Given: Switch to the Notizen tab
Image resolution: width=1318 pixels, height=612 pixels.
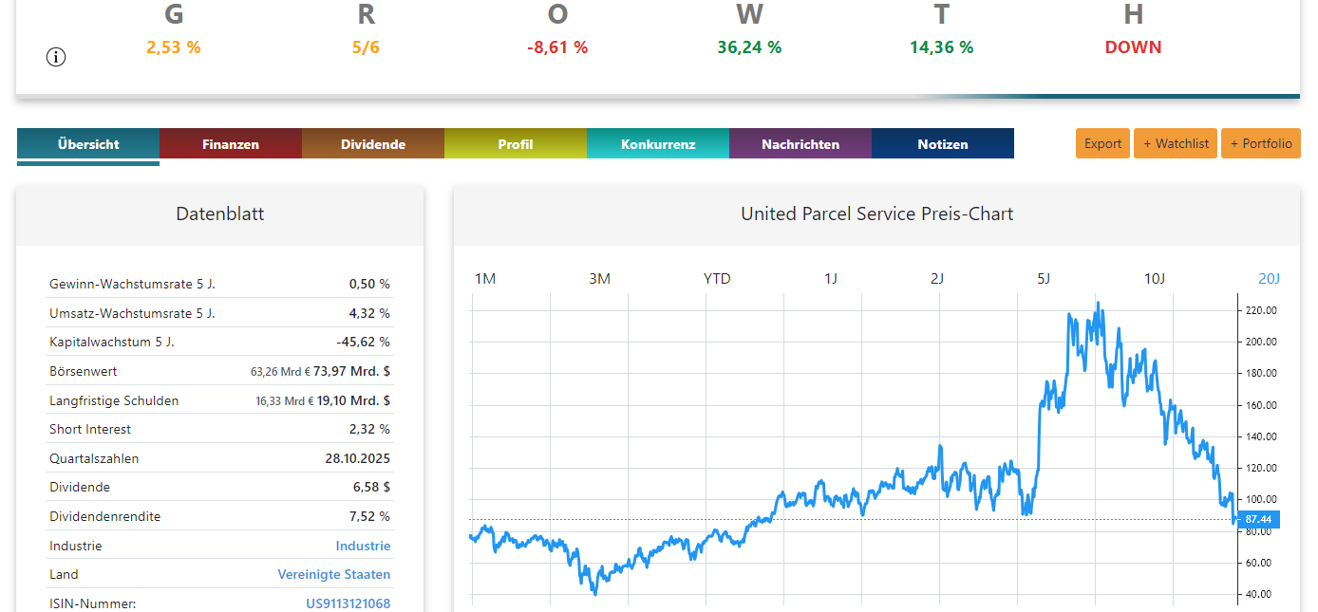Looking at the screenshot, I should tap(943, 144).
